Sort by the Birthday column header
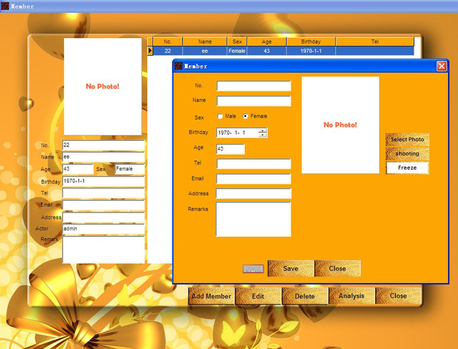 coord(310,42)
